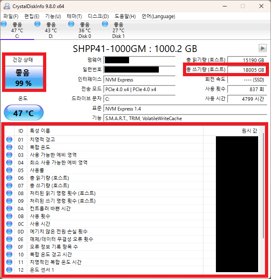Click the 사용 횟수 value 837 회

tap(247, 89)
